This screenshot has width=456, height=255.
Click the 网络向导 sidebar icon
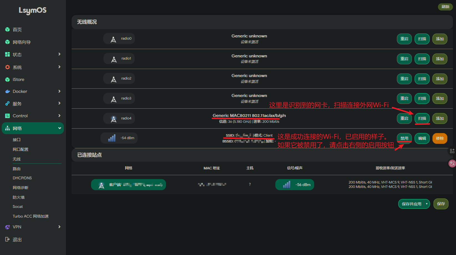pos(7,42)
